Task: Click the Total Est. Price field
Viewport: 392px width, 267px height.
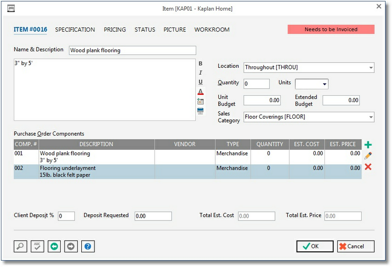Action: click(343, 216)
